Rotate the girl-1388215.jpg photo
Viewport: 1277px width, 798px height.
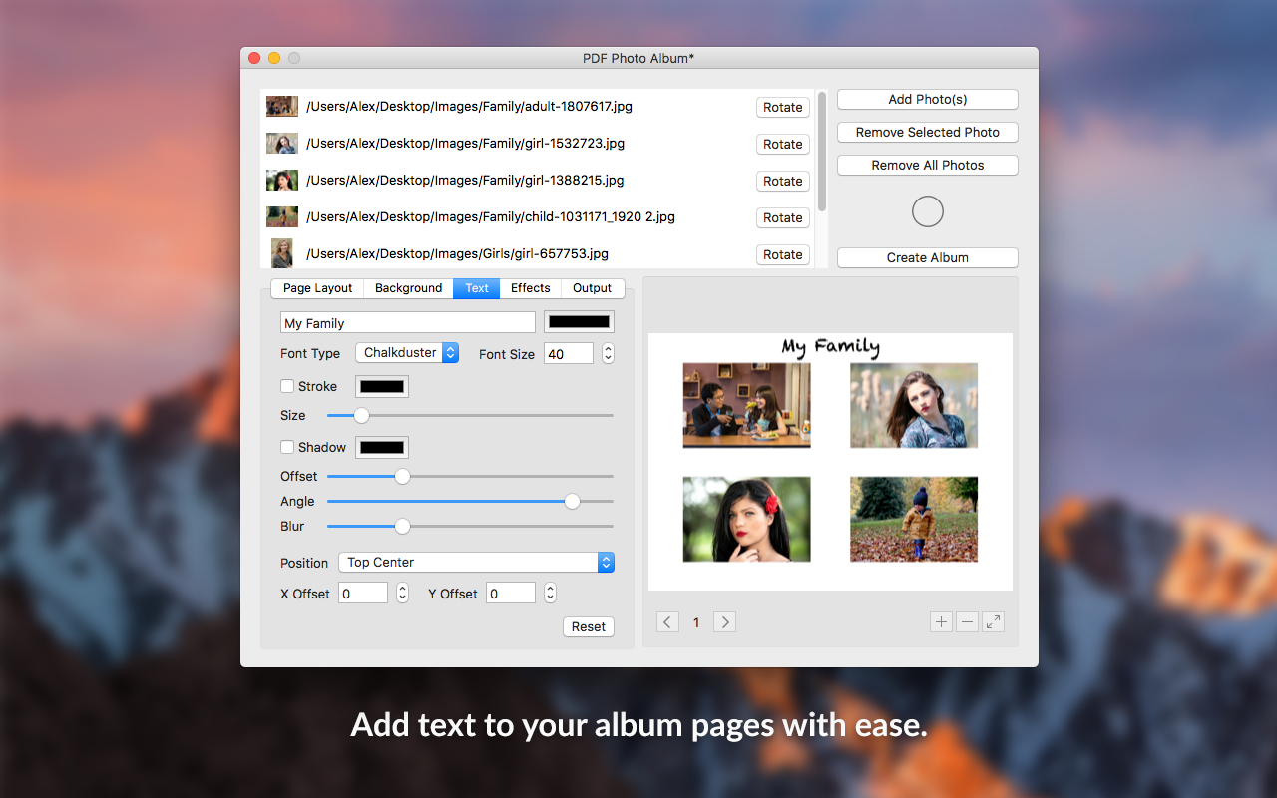point(783,181)
